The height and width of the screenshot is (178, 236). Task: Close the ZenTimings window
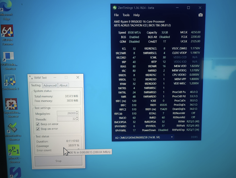click(x=200, y=8)
